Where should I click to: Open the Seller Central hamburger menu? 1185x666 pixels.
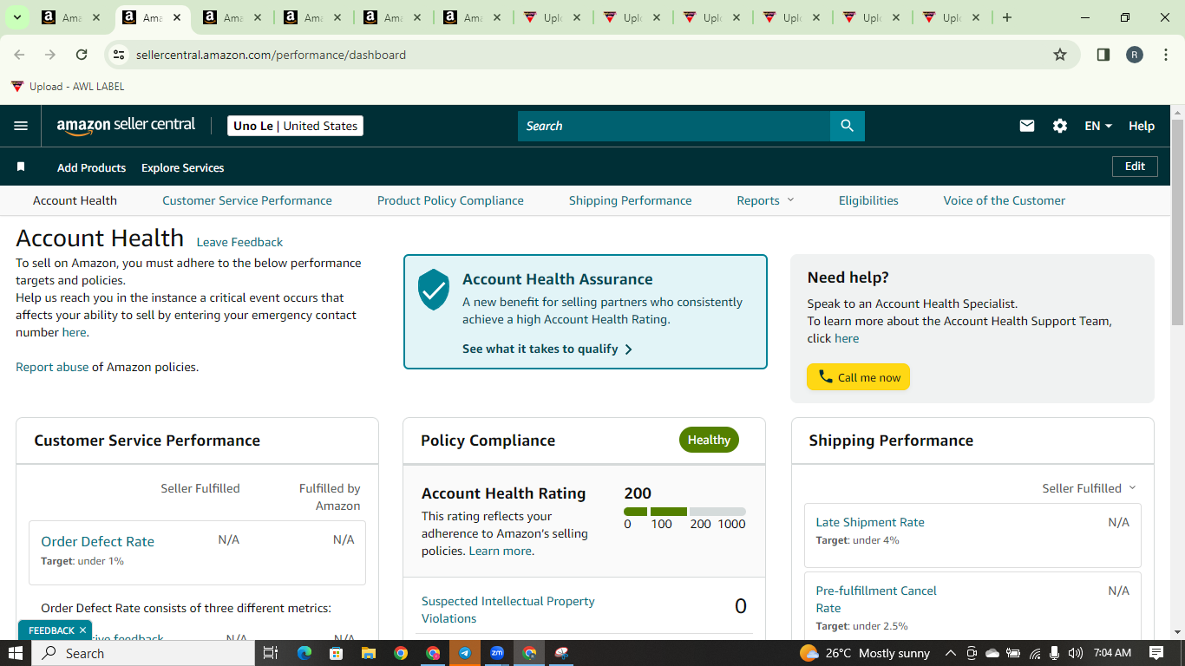coord(21,126)
